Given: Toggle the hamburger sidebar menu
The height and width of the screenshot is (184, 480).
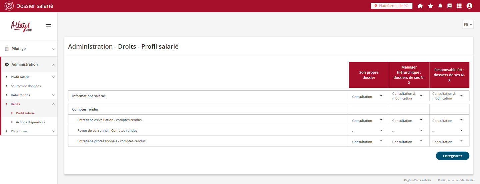Looking at the screenshot, I should pyautogui.click(x=48, y=26).
